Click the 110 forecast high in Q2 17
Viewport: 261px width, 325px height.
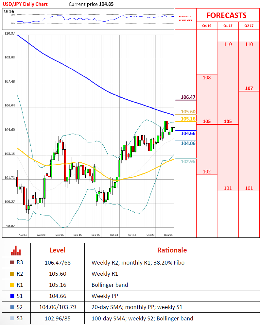249,44
